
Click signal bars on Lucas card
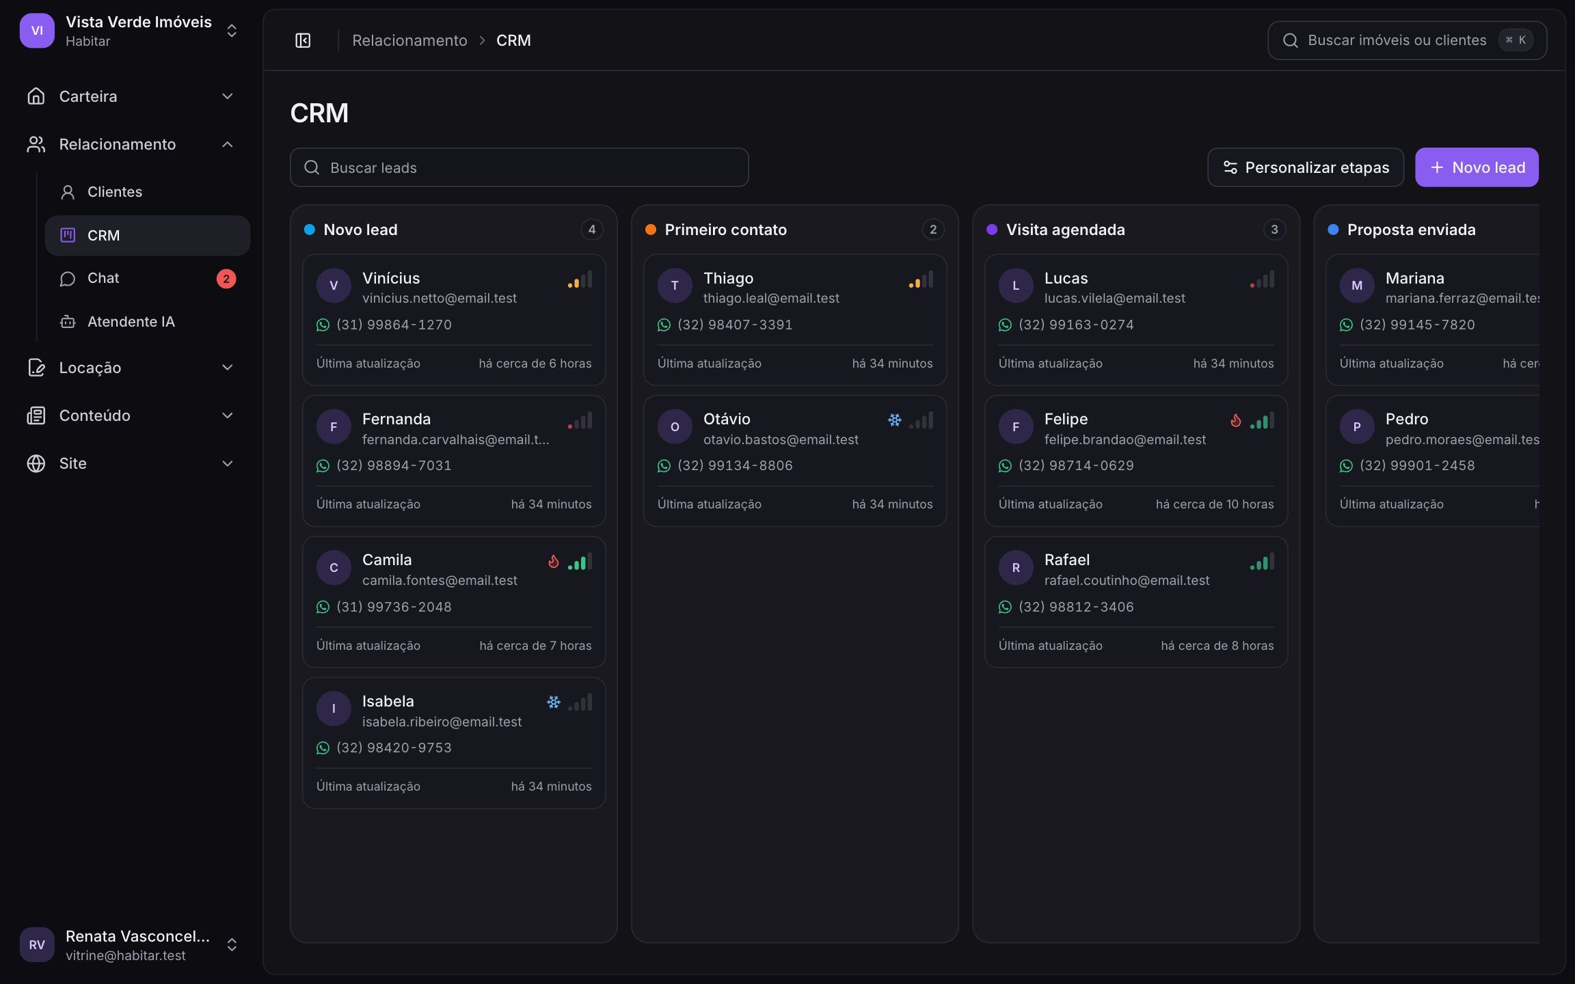[1262, 279]
